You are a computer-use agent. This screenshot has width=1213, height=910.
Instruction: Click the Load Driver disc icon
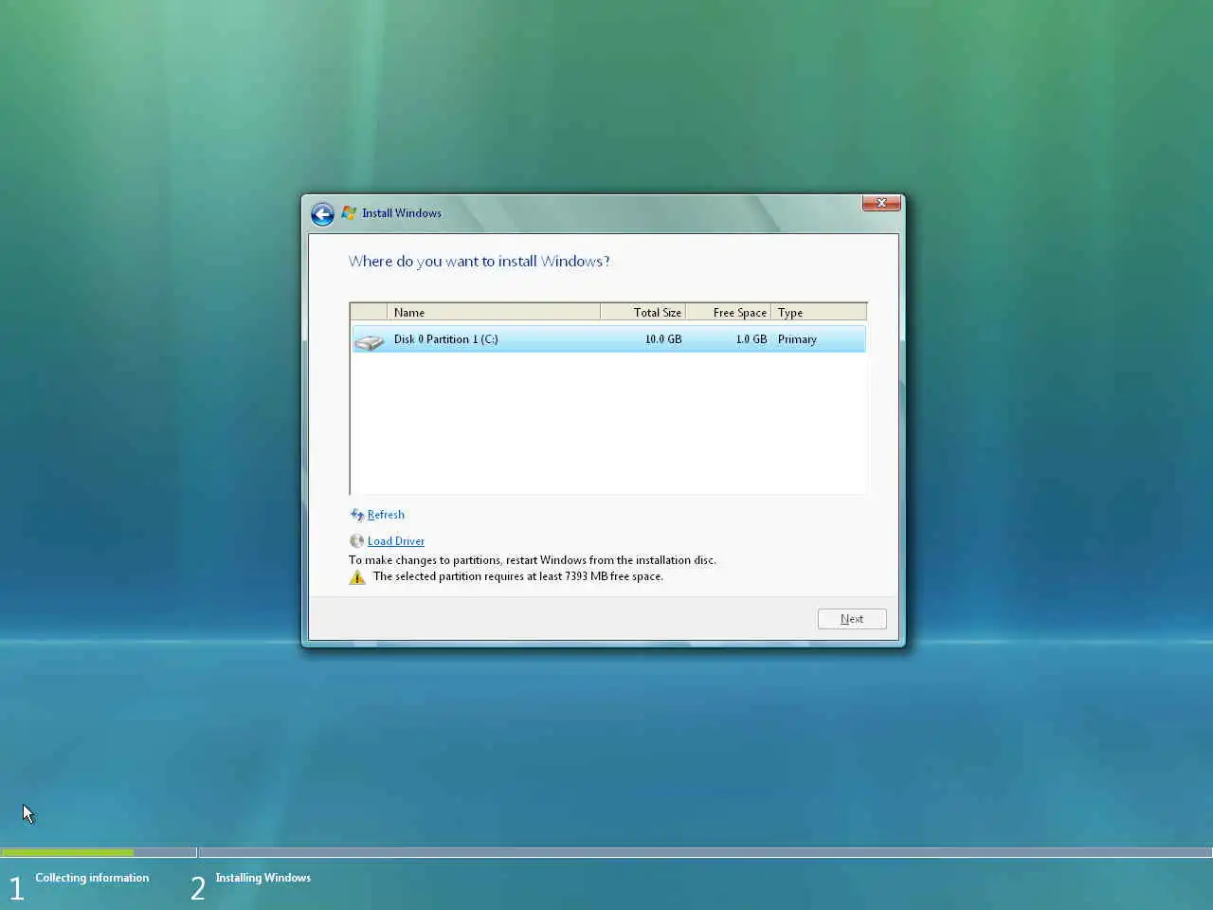point(356,541)
